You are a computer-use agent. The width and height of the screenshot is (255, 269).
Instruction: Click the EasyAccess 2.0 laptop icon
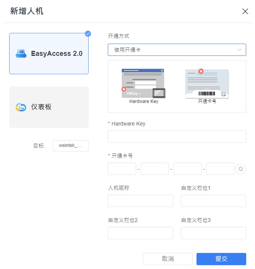[x=21, y=54]
